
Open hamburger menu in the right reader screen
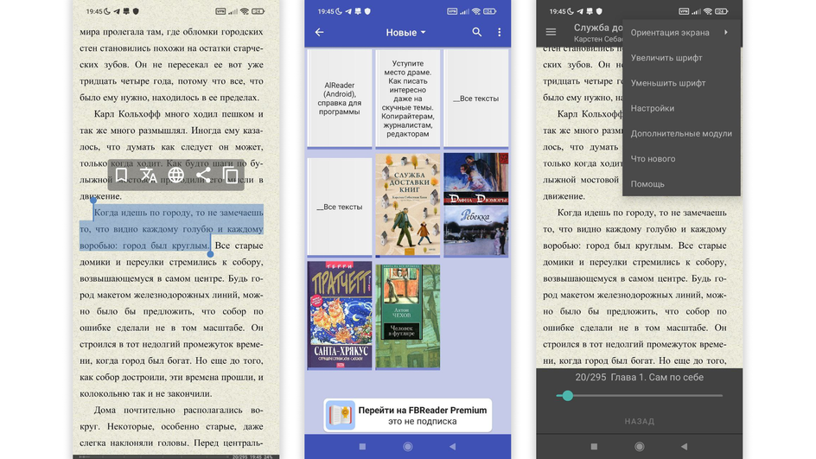pyautogui.click(x=551, y=32)
